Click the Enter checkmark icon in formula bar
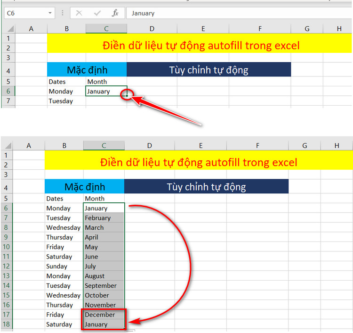The height and width of the screenshot is (333, 353). click(97, 13)
